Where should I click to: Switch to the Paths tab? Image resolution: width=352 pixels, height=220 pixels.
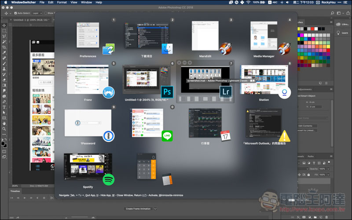[x=311, y=156]
